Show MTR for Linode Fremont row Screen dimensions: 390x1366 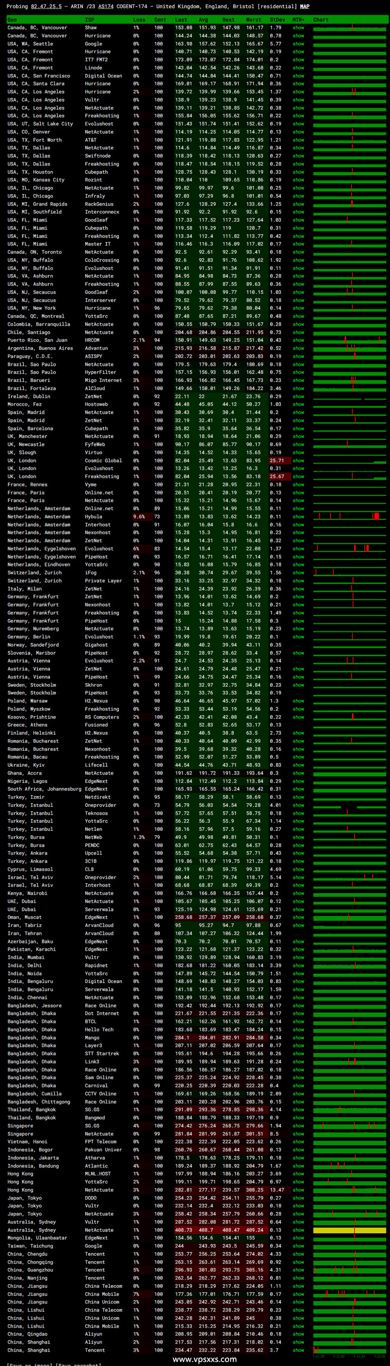click(298, 68)
